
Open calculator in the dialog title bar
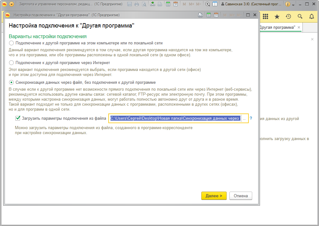coord(208,15)
